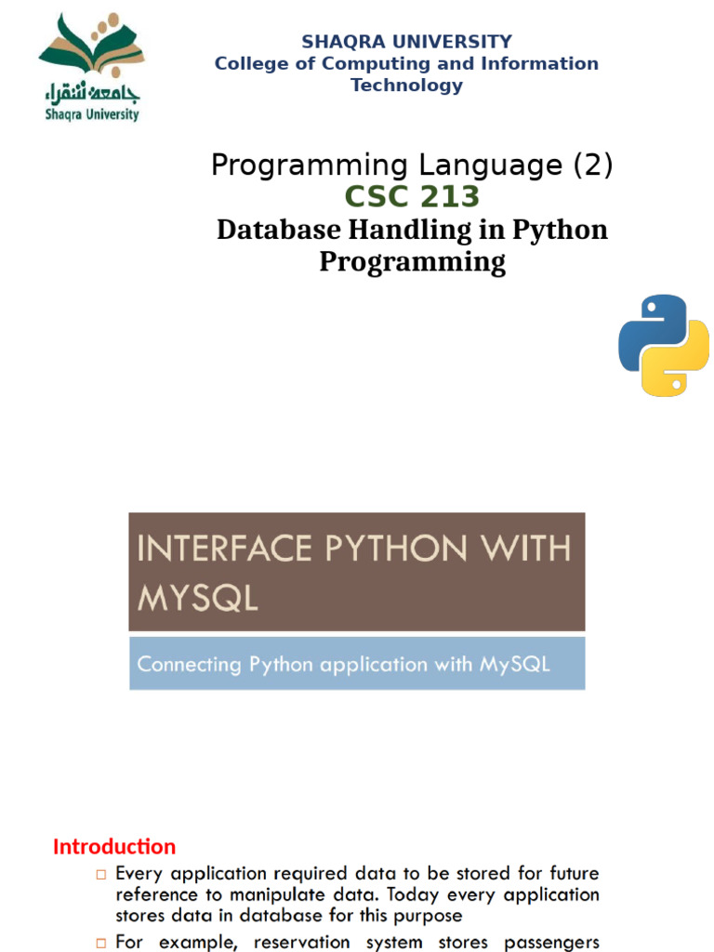This screenshot has width=714, height=952.
Task: Click the 'SHAQRA UNIVERSITY' heading text
Action: [407, 41]
